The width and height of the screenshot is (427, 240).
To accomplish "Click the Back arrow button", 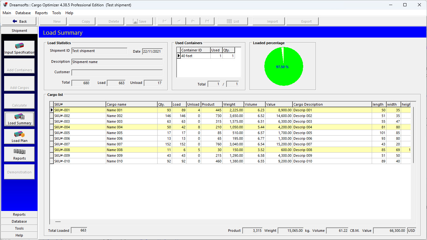I will pos(20,21).
